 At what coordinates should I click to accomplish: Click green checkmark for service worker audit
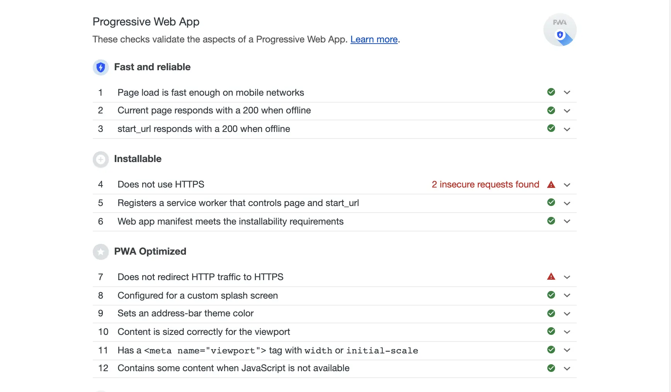pos(551,203)
